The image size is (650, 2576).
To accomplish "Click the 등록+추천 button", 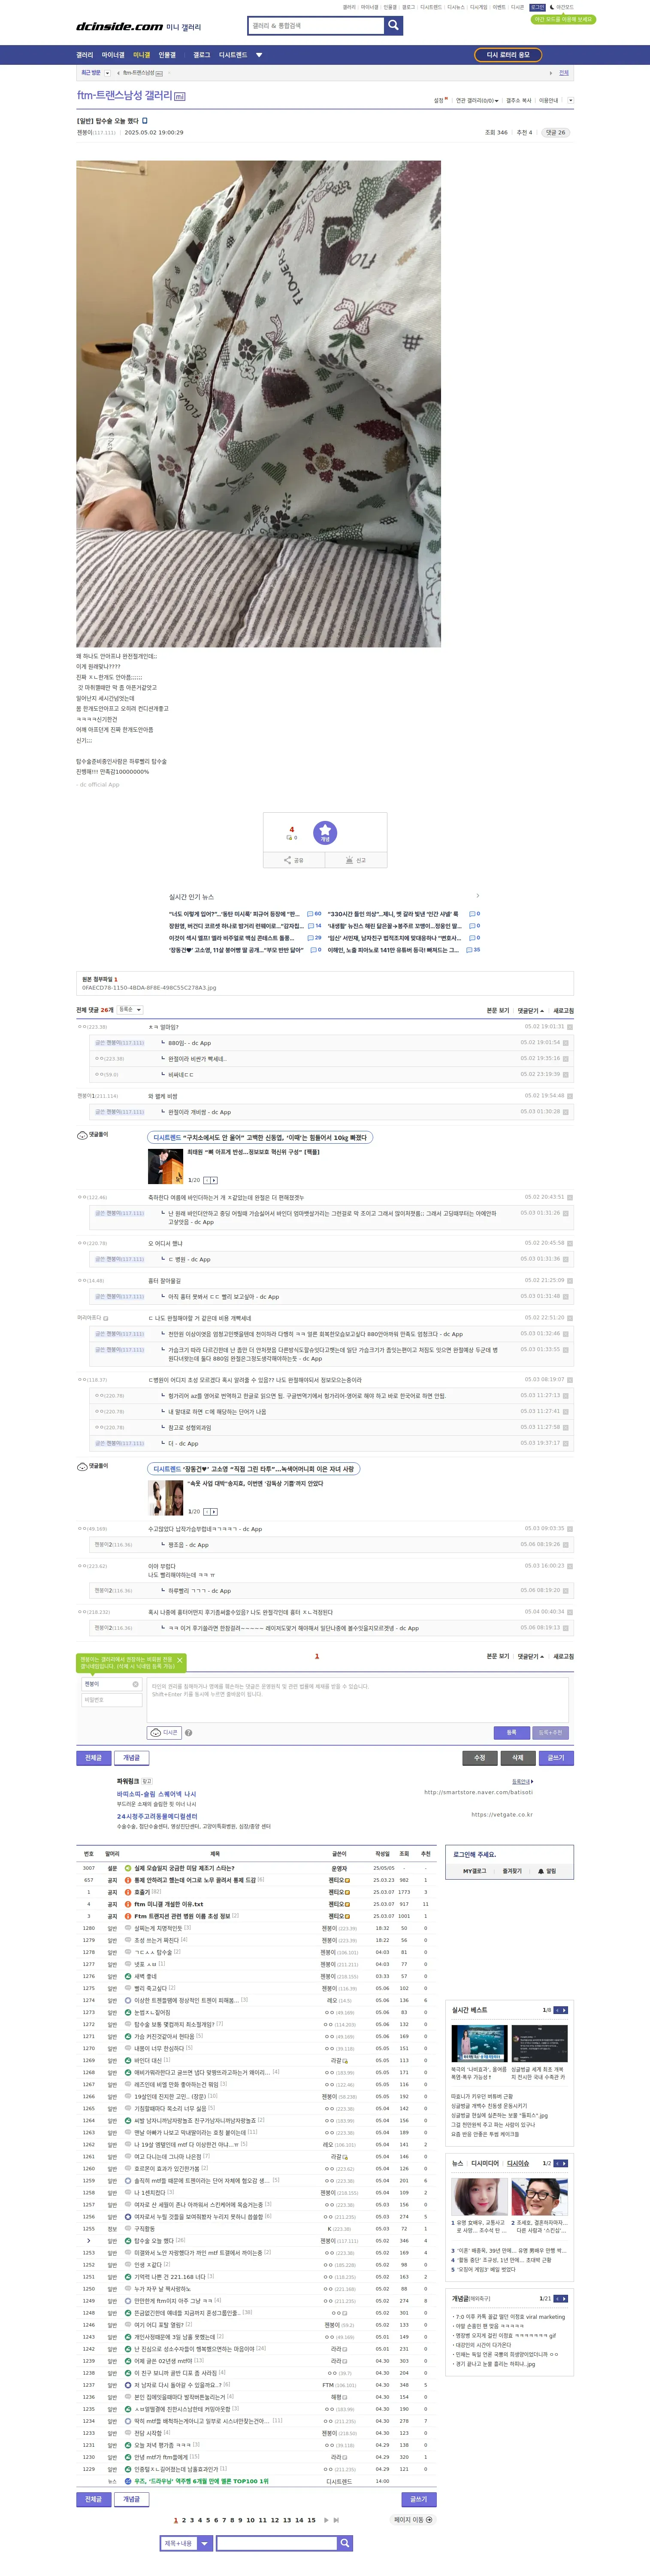I will (550, 1733).
